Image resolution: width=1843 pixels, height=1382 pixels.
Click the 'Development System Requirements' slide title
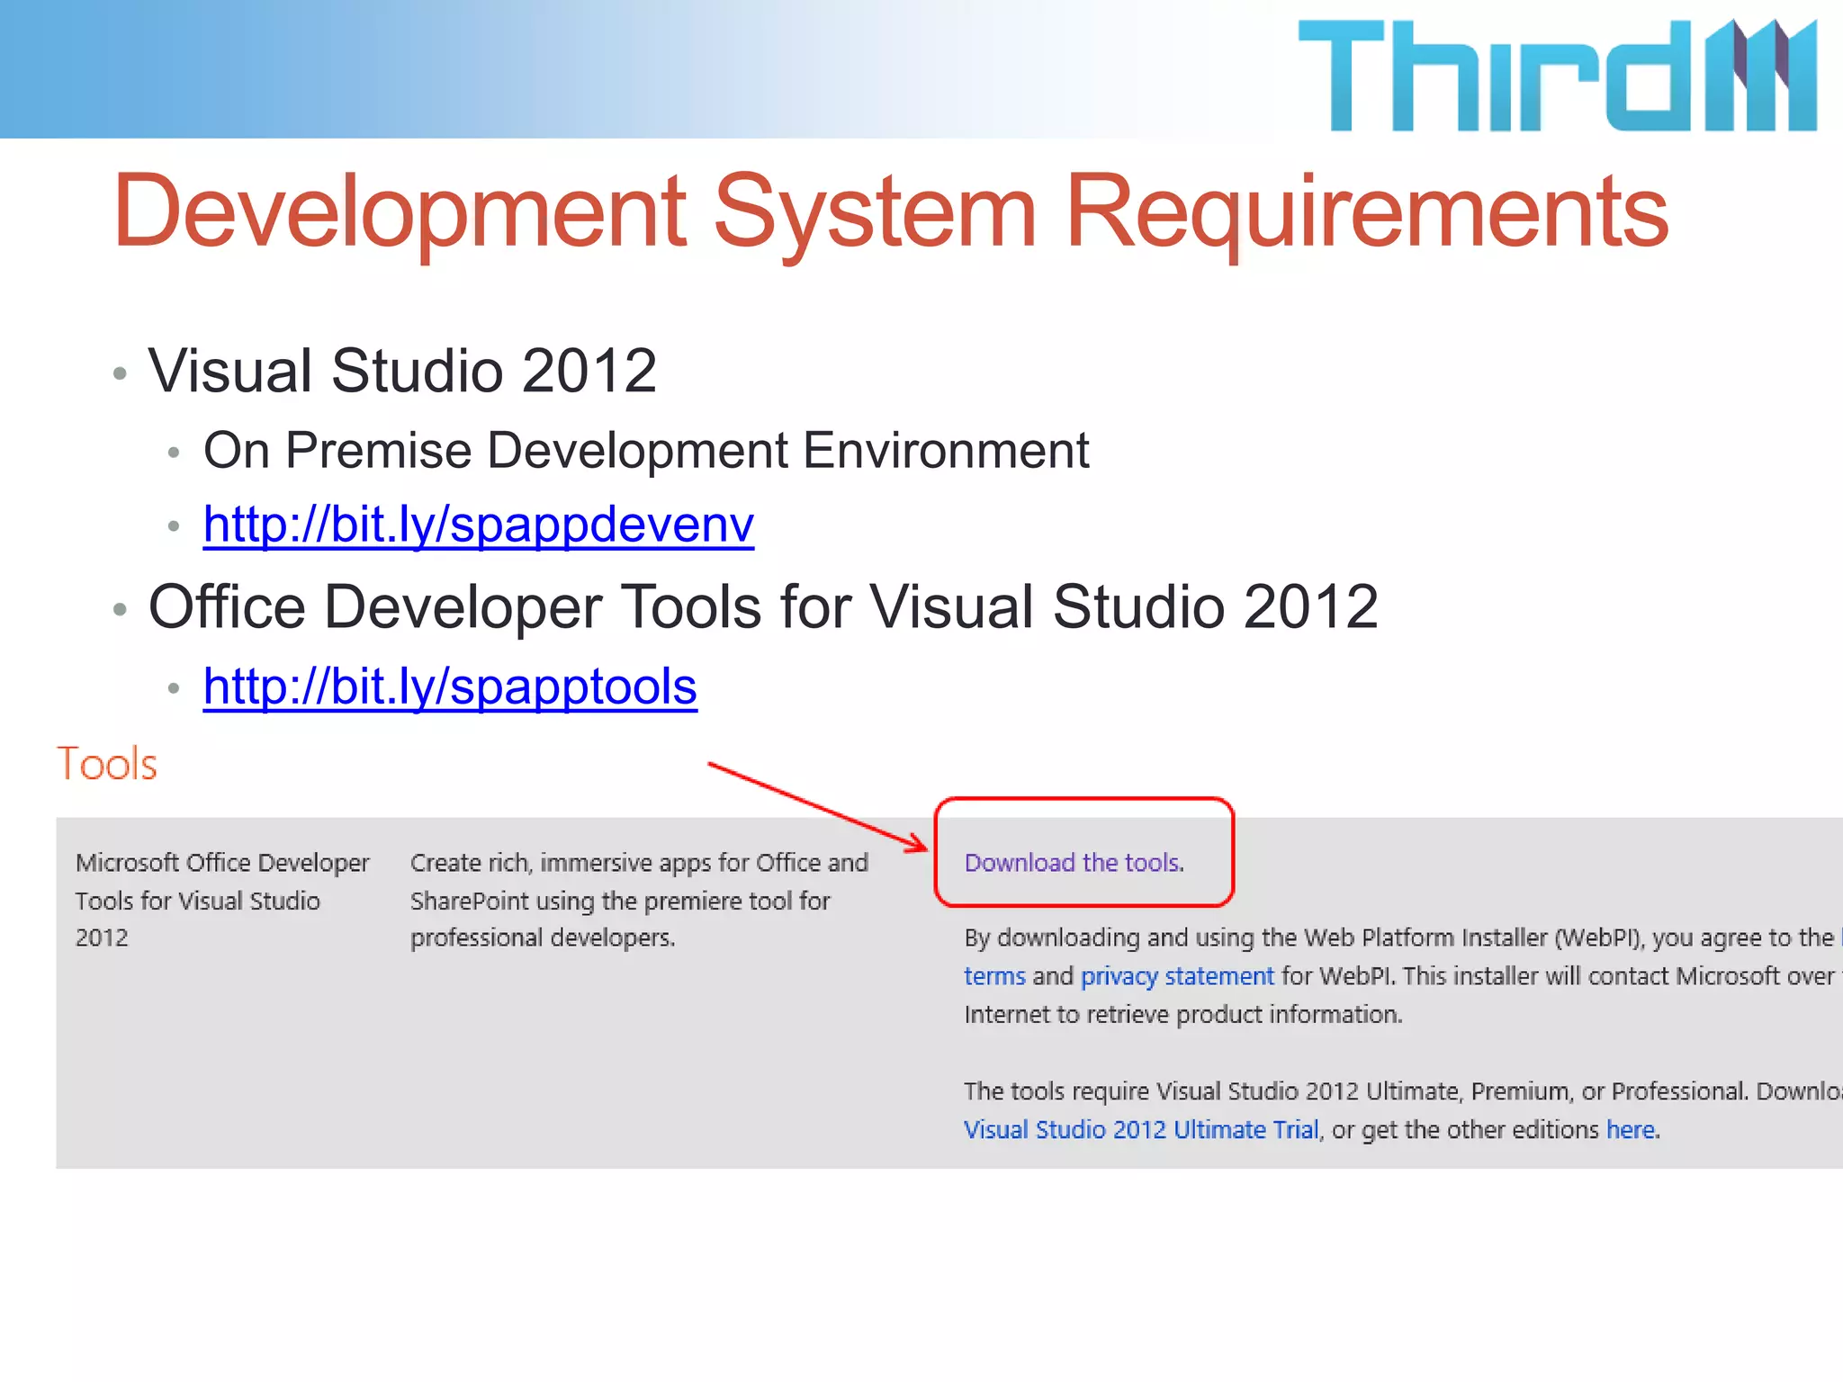click(889, 211)
